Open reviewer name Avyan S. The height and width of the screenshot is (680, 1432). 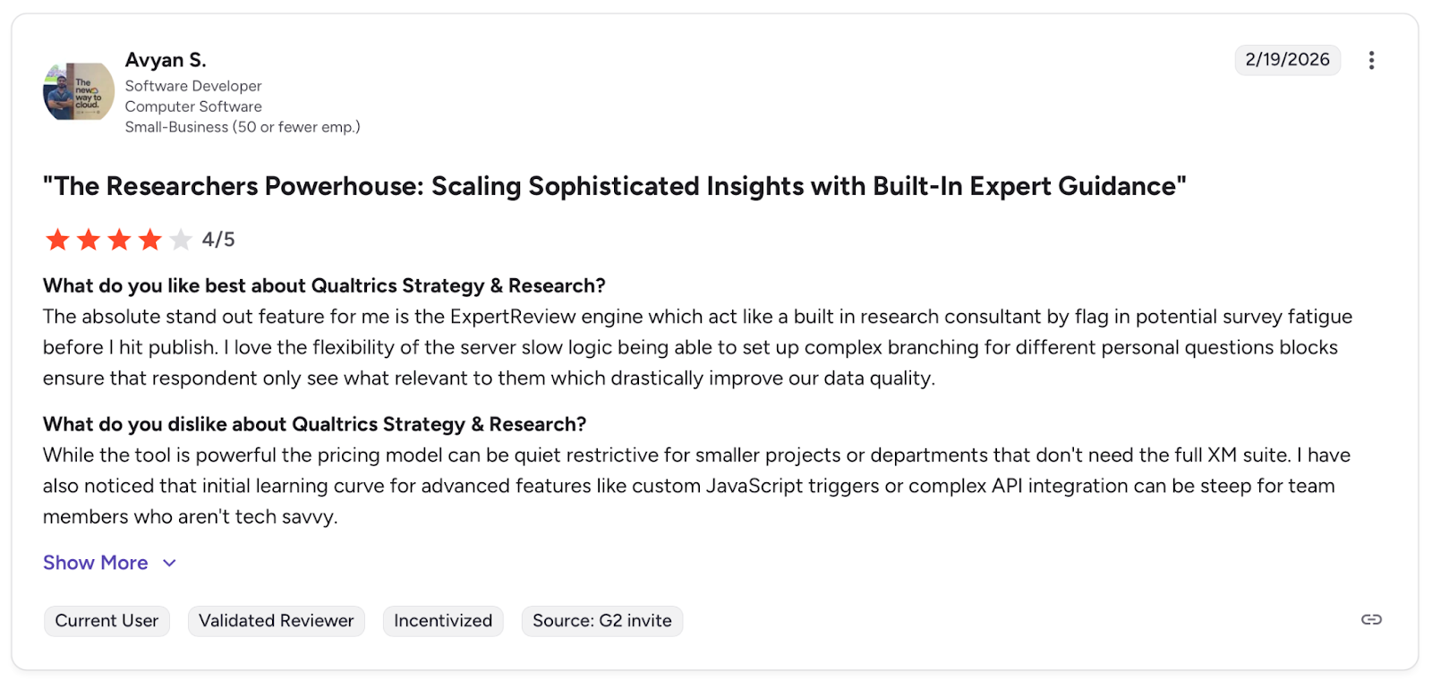(166, 60)
